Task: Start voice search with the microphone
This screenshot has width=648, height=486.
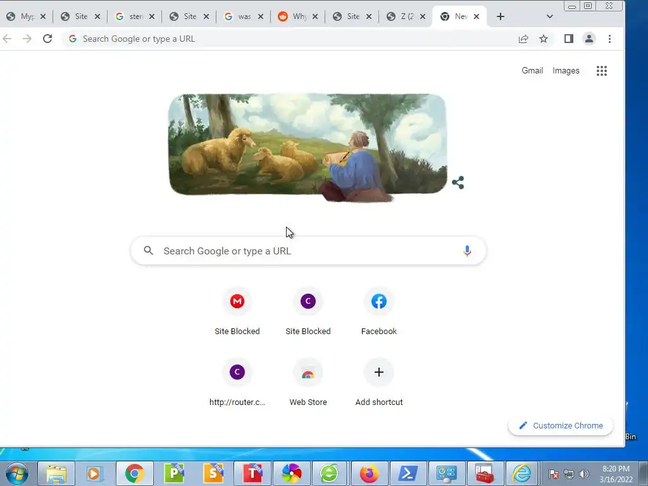Action: [467, 251]
